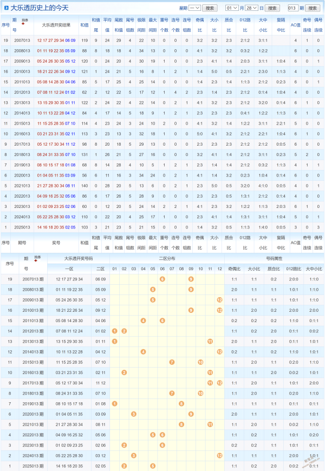Open the day dropdown showing 28

[x=251, y=8]
